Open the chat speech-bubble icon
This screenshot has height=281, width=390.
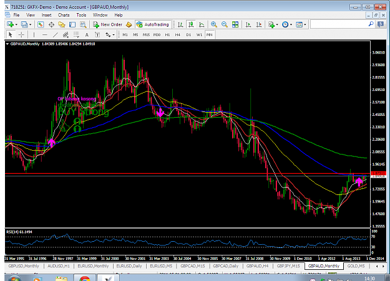pos(381,24)
